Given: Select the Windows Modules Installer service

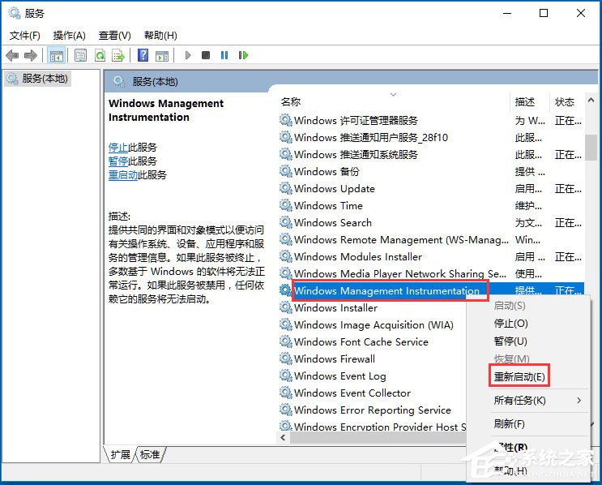Looking at the screenshot, I should point(358,257).
